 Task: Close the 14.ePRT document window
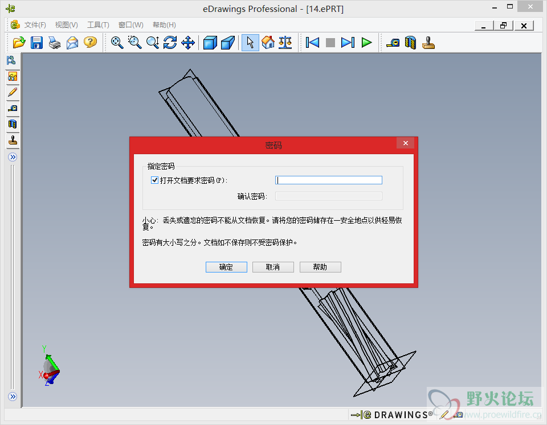(x=524, y=26)
